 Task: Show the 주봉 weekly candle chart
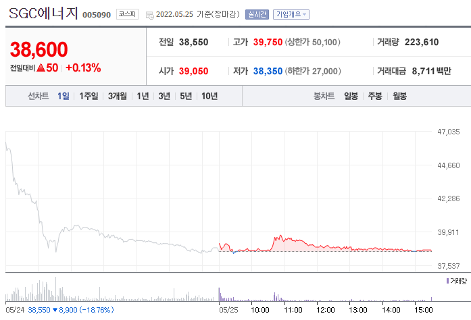click(375, 96)
